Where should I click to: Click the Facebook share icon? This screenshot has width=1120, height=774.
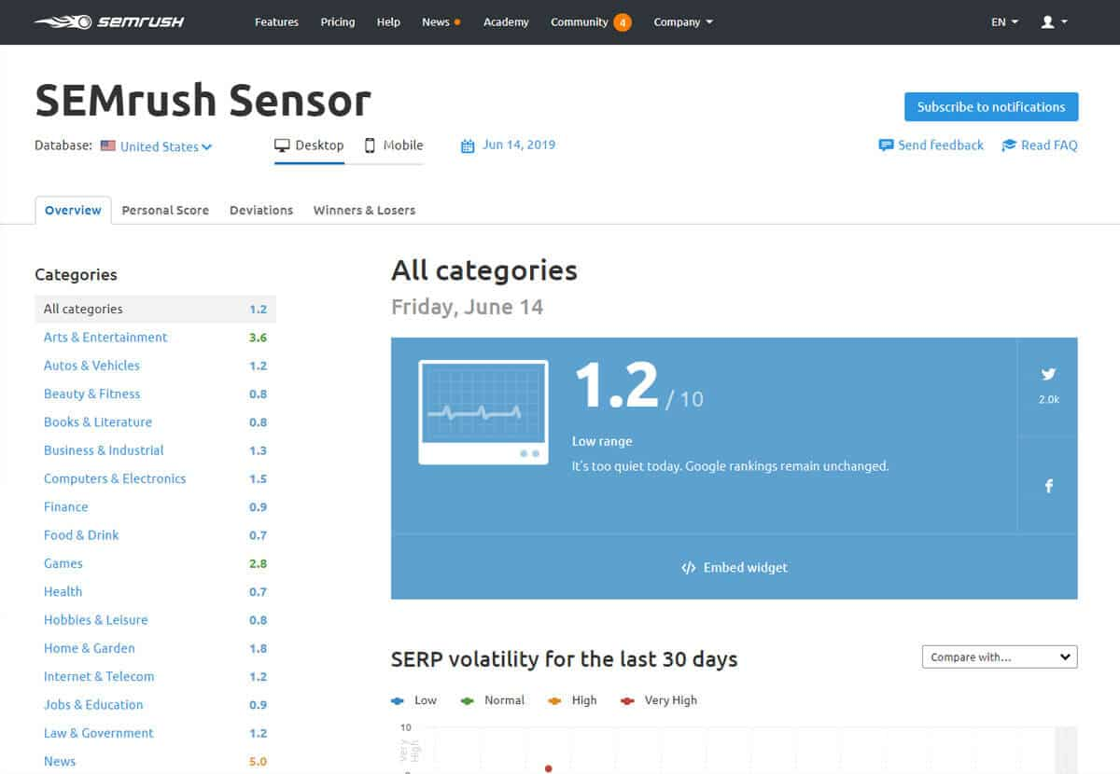point(1048,486)
